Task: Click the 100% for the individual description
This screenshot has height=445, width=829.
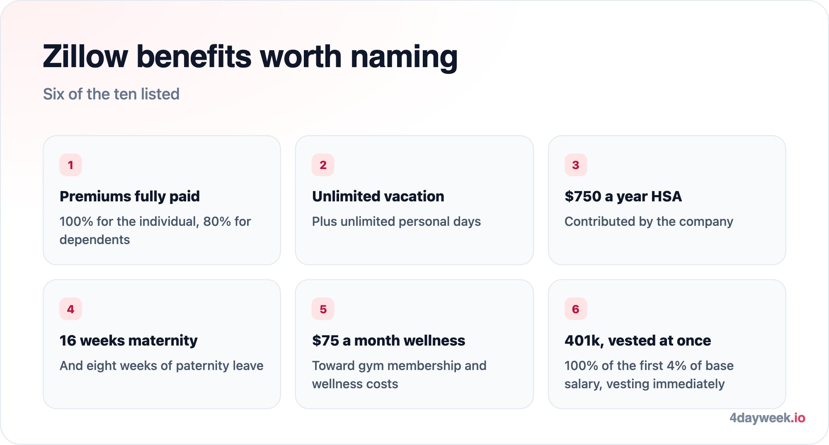Action: [x=155, y=230]
